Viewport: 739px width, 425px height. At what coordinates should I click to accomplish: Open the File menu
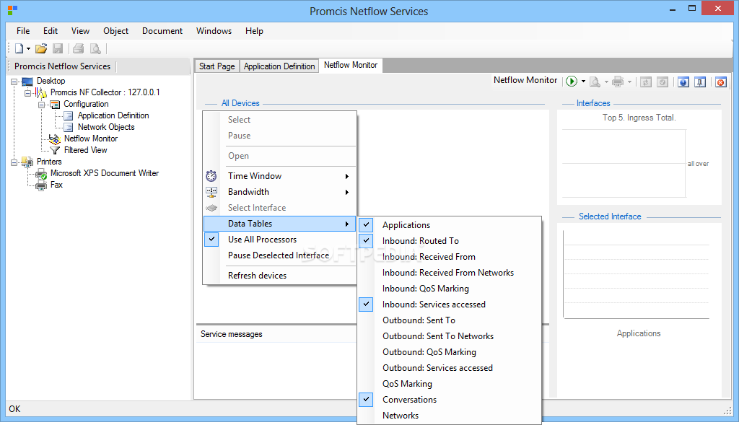[x=23, y=30]
